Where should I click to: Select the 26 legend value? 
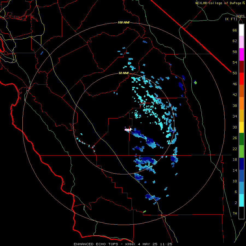(235, 138)
